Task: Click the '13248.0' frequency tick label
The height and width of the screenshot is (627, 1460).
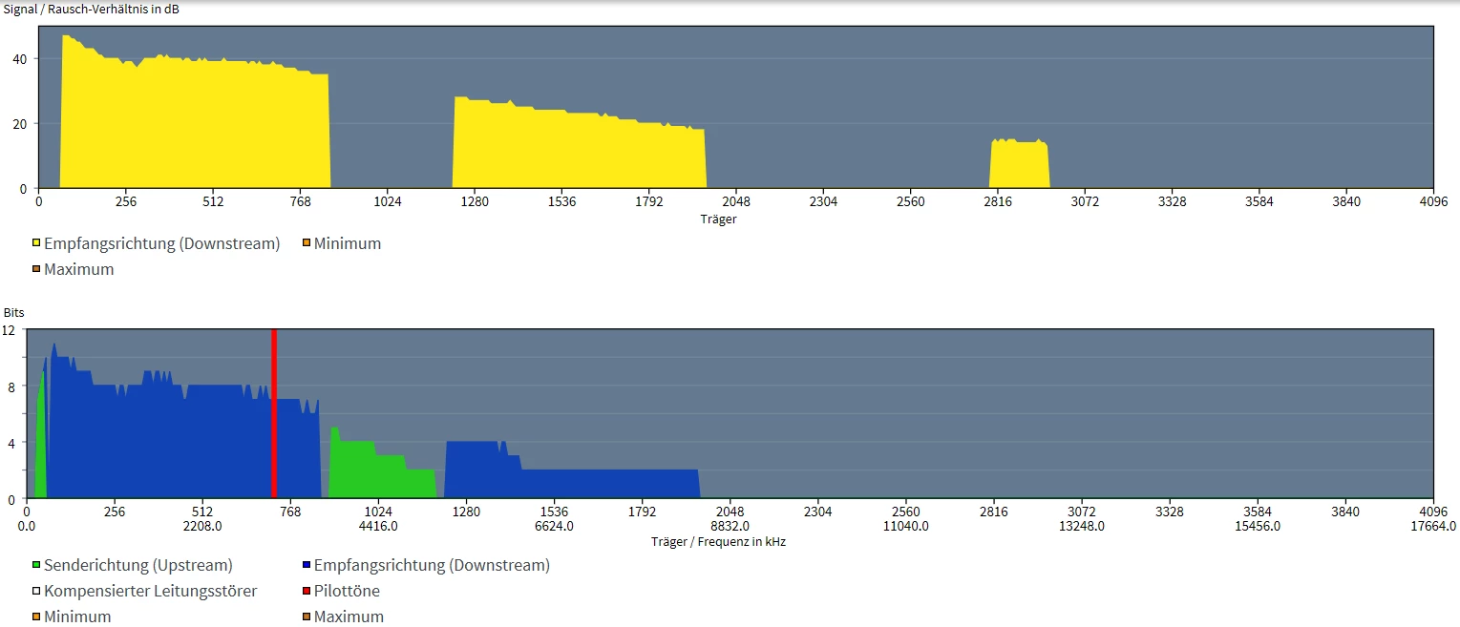Action: 1081,526
